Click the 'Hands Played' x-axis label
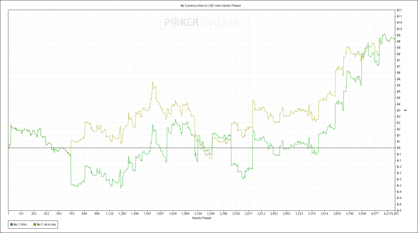The width and height of the screenshot is (418, 233). click(x=202, y=218)
